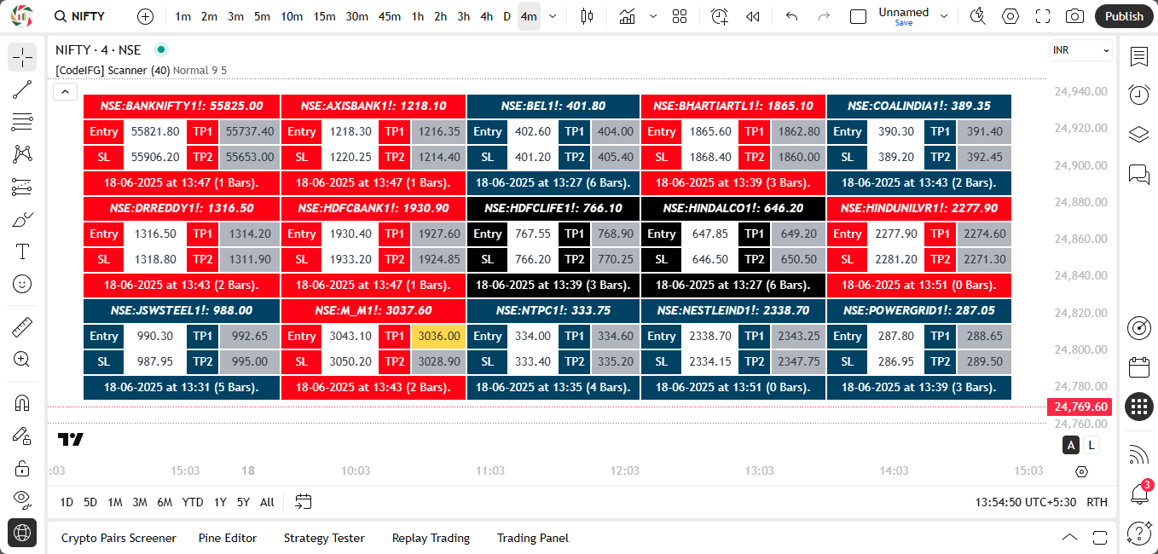The width and height of the screenshot is (1158, 554).
Task: Open the emoji icons tool
Action: [x=22, y=284]
